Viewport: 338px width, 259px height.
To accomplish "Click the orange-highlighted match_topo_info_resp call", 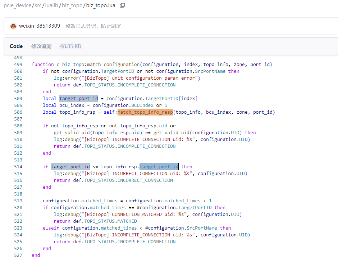I will tap(145, 112).
